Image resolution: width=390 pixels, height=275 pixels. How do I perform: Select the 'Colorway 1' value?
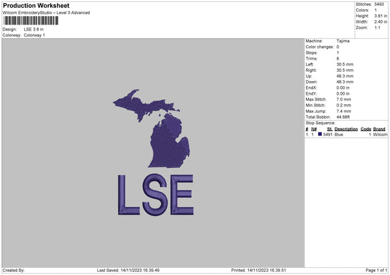(34, 35)
